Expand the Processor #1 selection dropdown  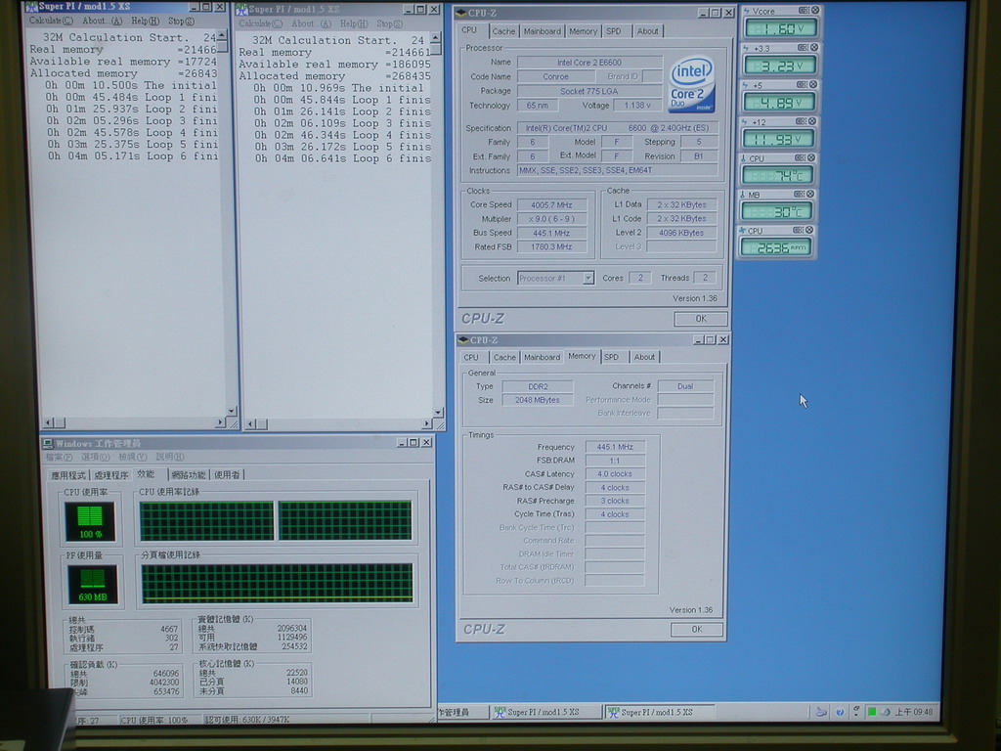588,278
